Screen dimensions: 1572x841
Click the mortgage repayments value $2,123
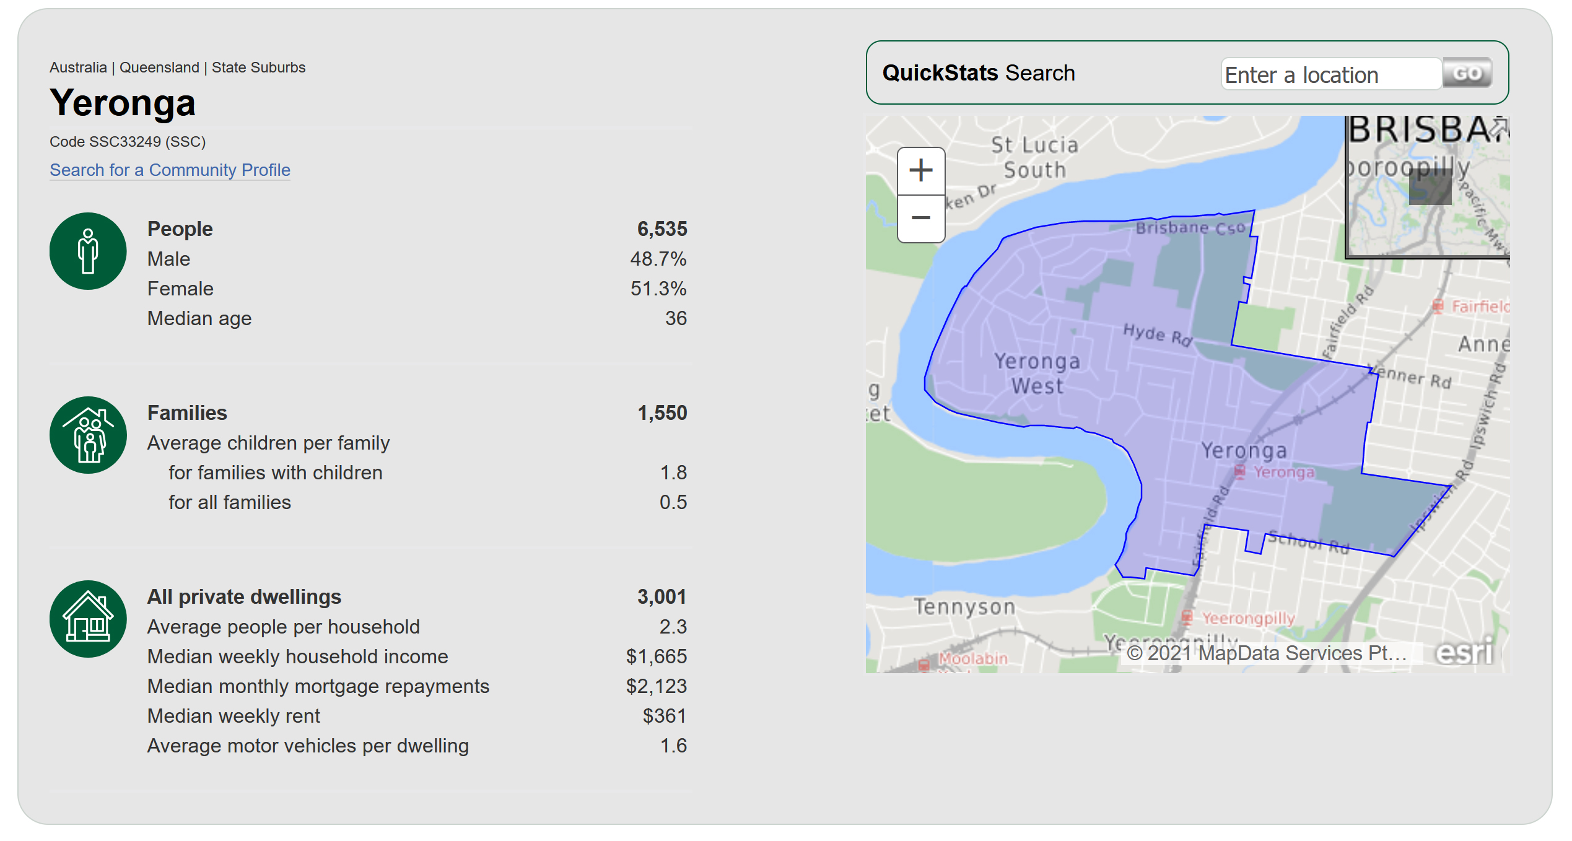click(x=657, y=686)
